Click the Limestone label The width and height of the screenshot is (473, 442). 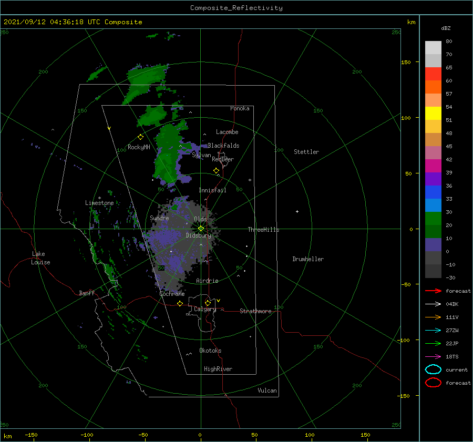[x=99, y=203]
